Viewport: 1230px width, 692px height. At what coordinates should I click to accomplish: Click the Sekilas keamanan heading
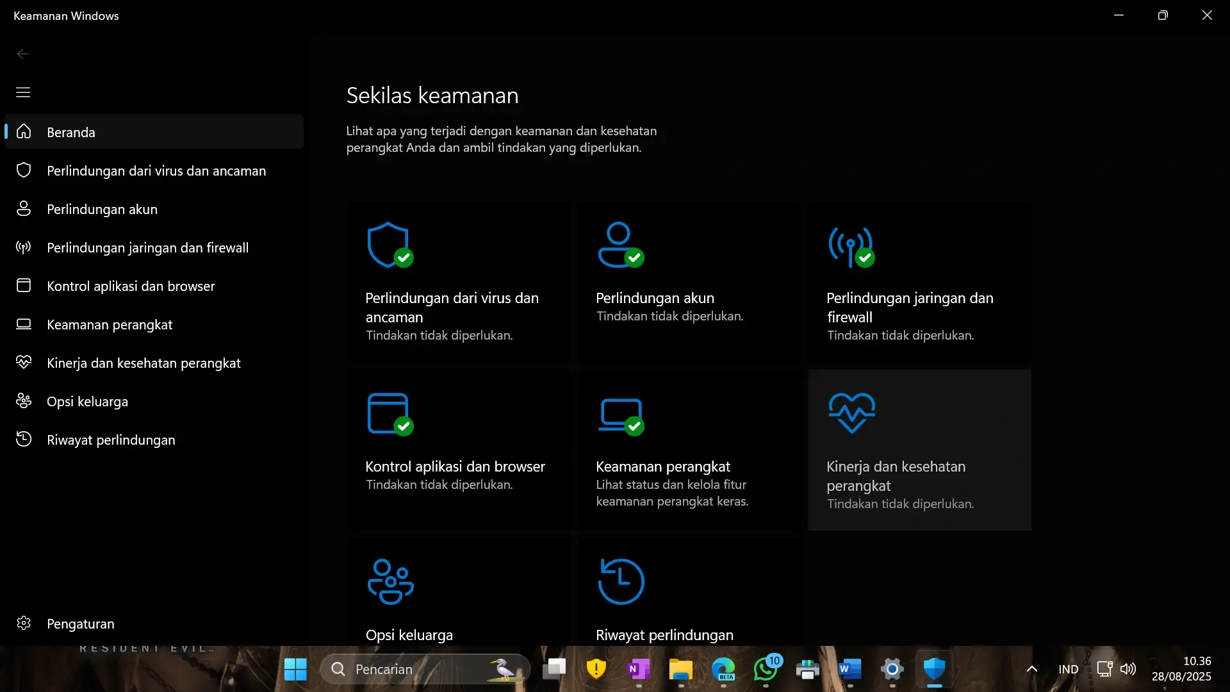tap(432, 95)
